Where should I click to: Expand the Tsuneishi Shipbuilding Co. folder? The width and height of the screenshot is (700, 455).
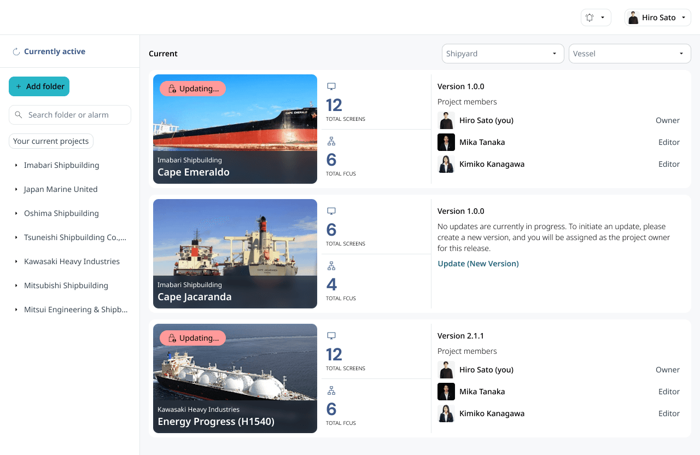tap(16, 237)
